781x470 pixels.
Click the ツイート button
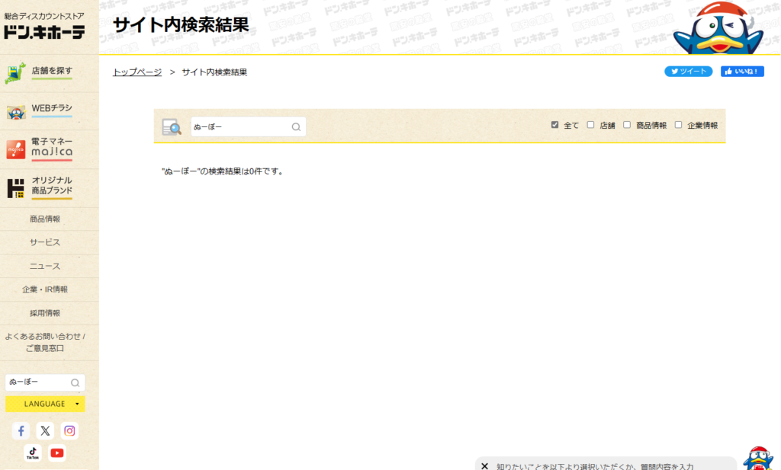(689, 71)
